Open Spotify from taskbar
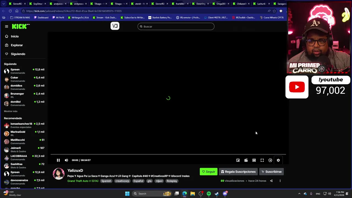 (209, 194)
